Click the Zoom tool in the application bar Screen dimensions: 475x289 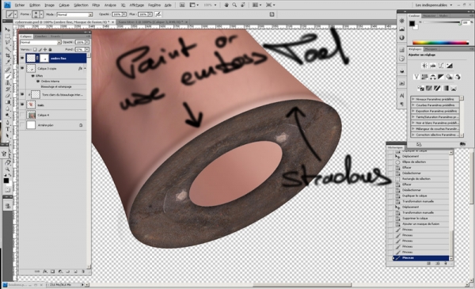coord(234,5)
